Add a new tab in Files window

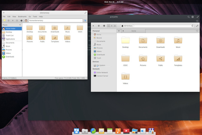[x=119, y=31]
